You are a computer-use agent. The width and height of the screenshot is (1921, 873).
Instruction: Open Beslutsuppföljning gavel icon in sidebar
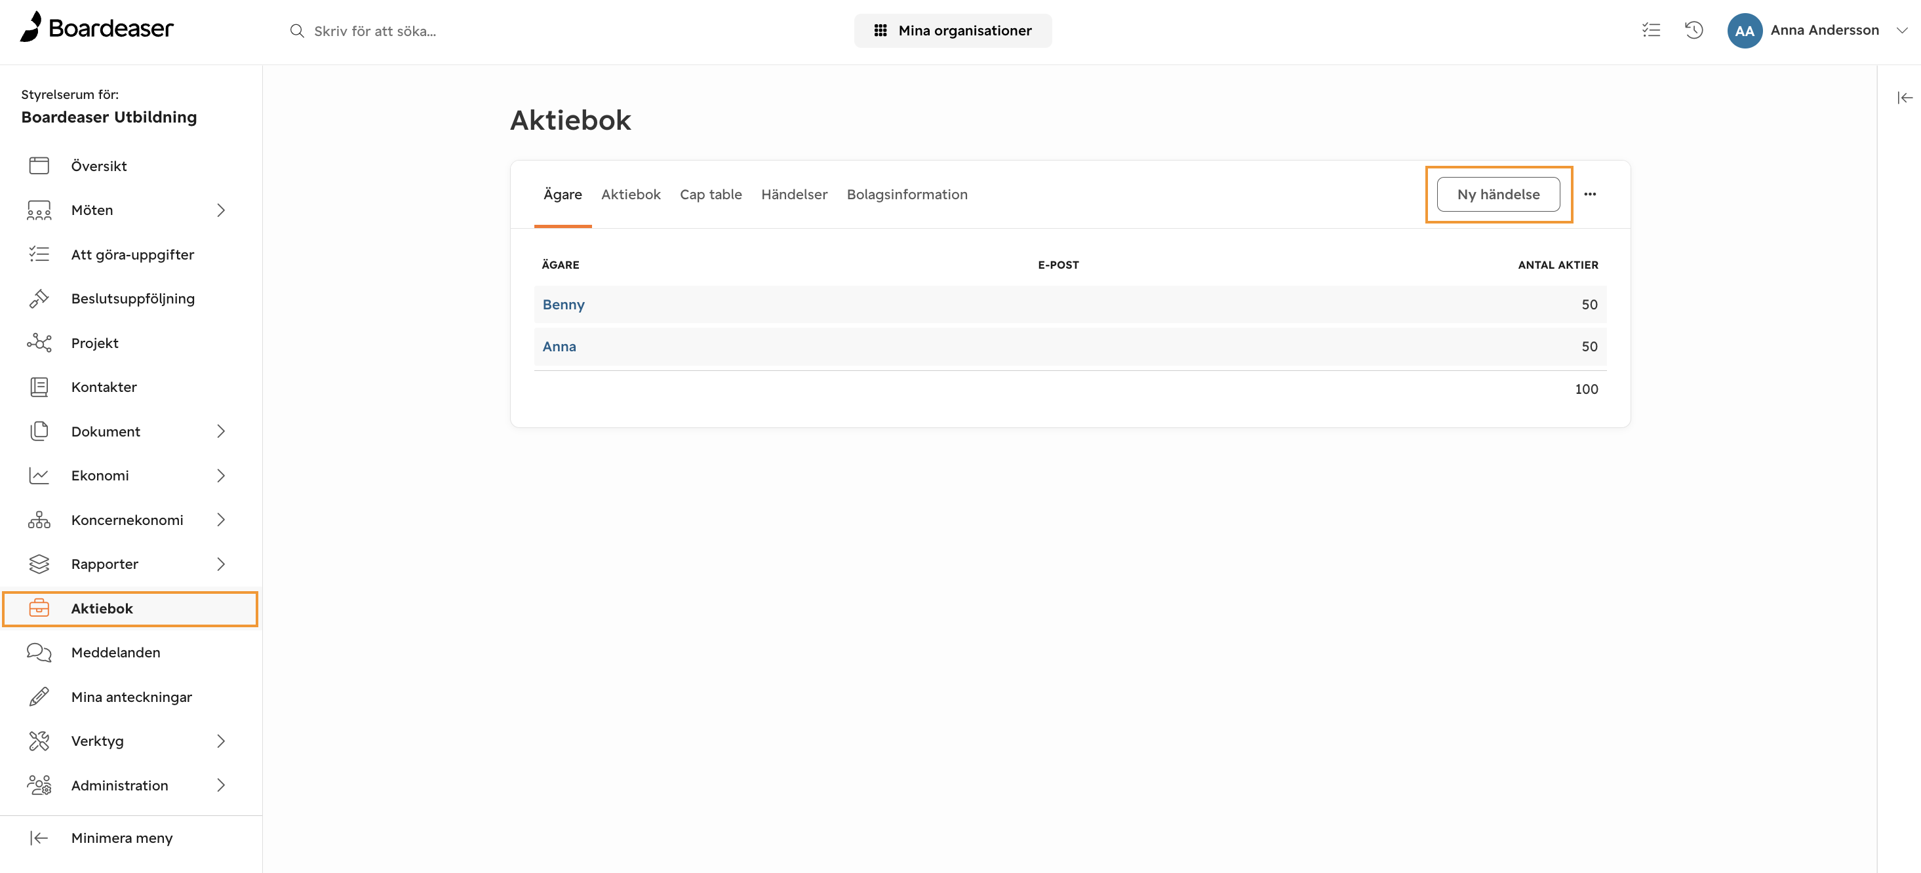39,298
